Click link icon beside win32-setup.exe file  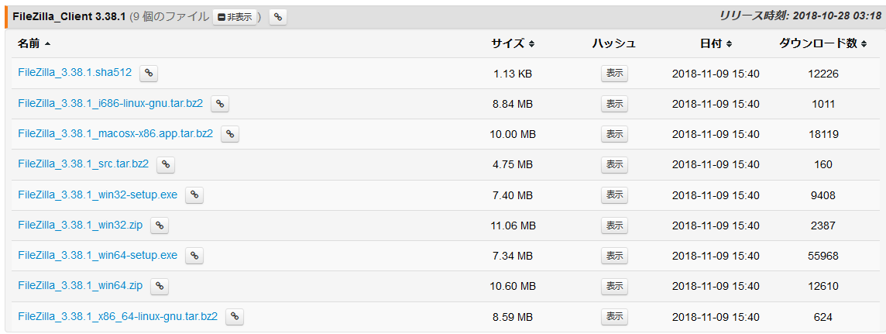tap(194, 195)
